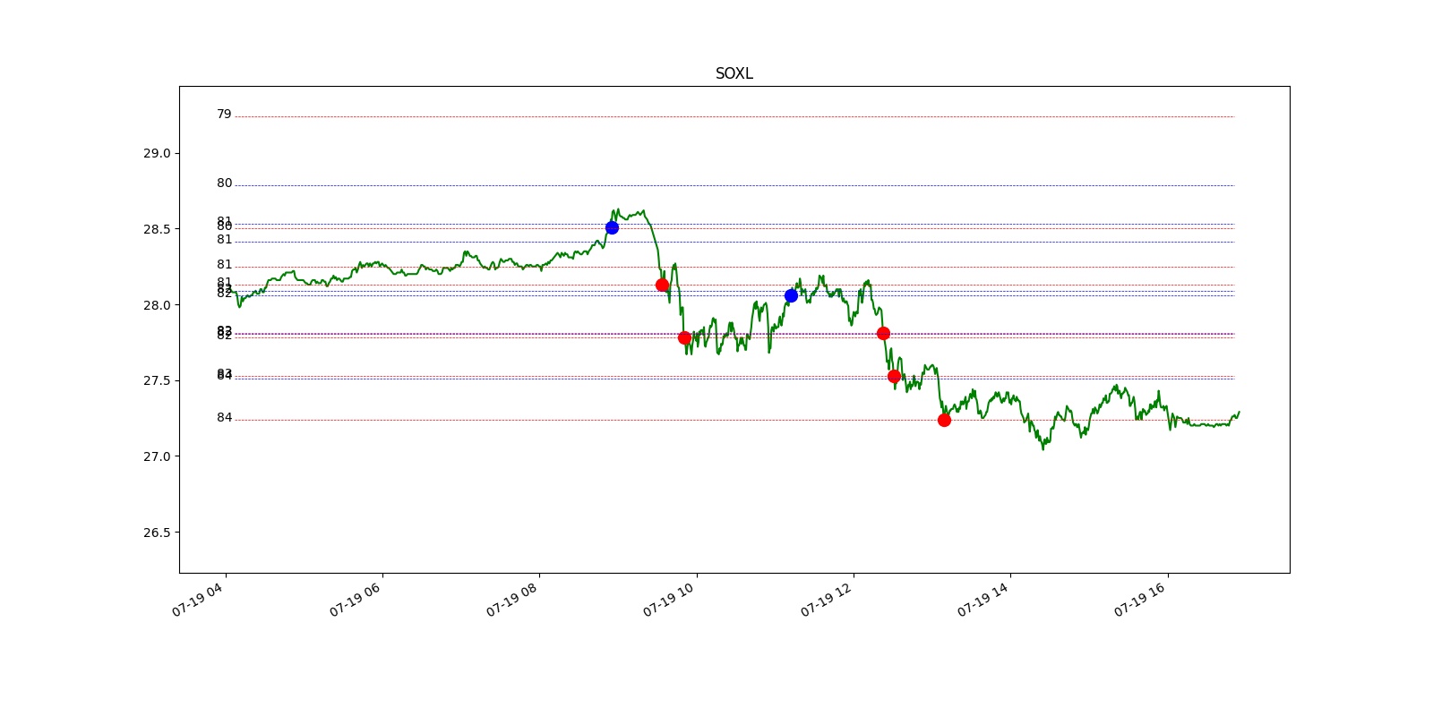Click y-axis tick label 28.0
Image resolution: width=1433 pixels, height=716 pixels.
pos(157,305)
